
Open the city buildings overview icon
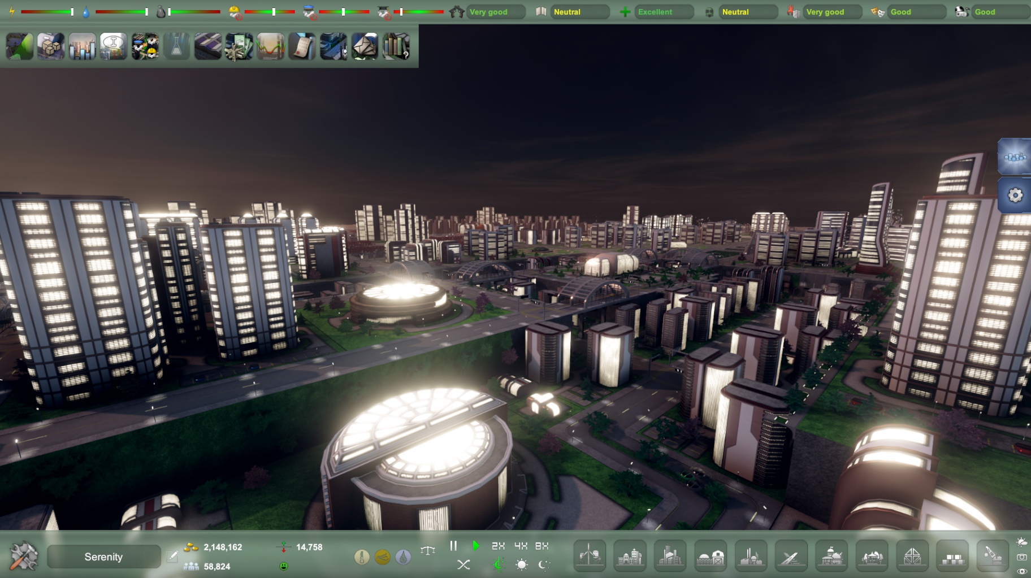coord(333,46)
